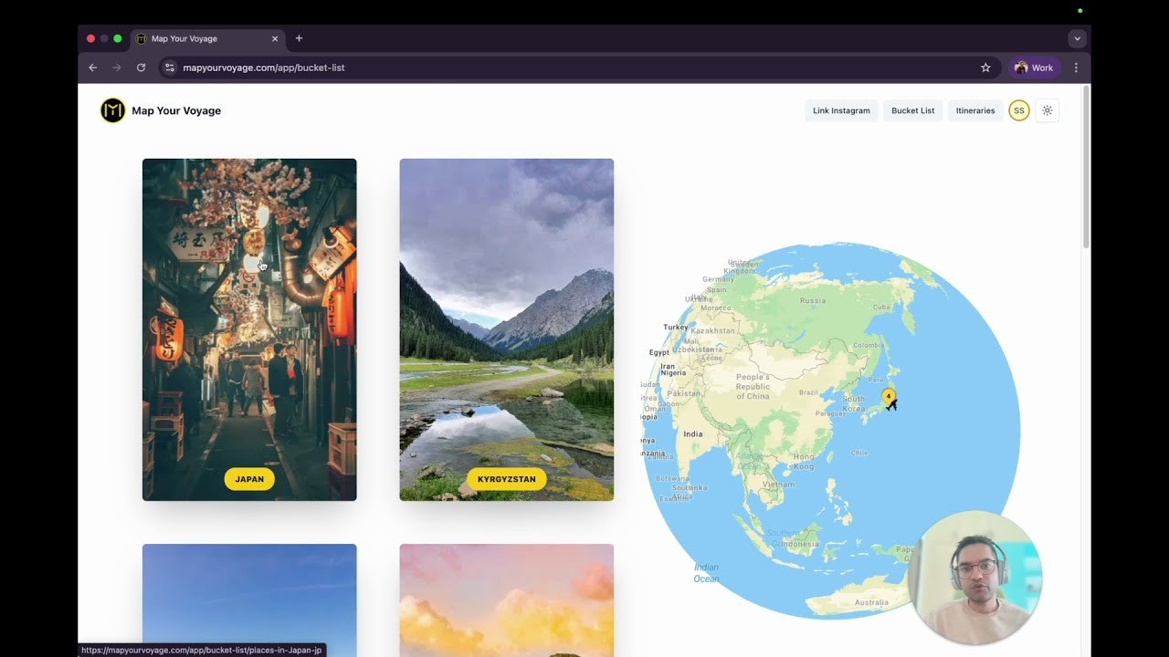Select the Bucket List nav button
Screen dimensions: 1169x657
912,110
